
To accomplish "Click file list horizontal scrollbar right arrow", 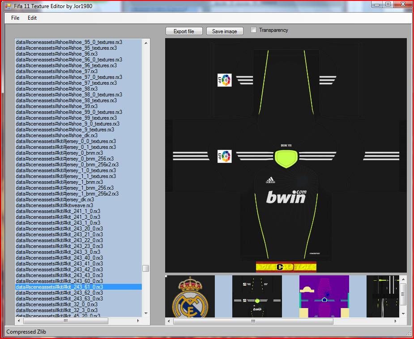I will tap(138, 321).
